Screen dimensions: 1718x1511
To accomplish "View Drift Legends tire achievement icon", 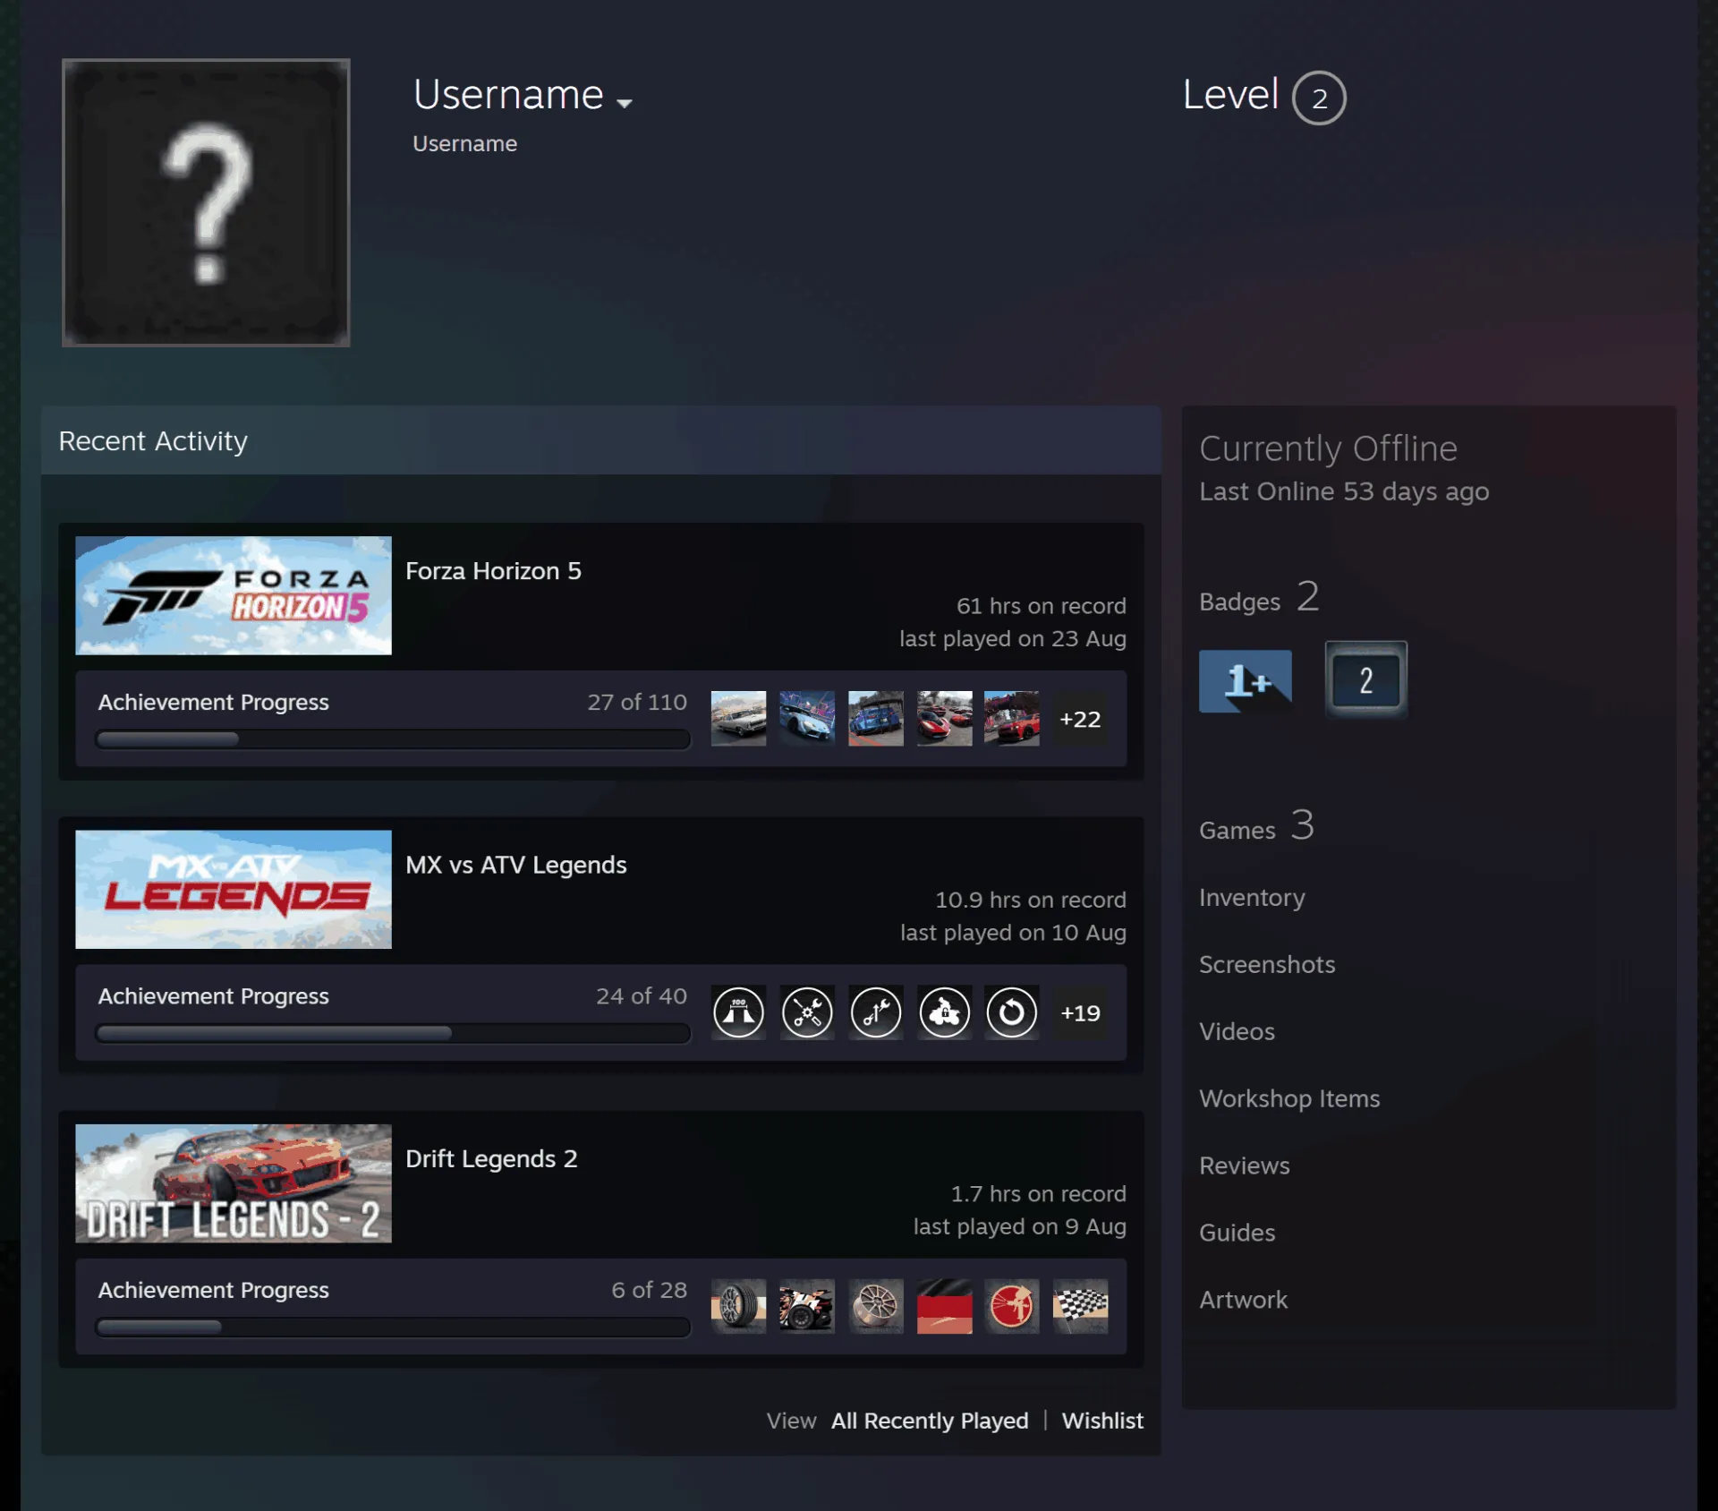I will point(738,1306).
